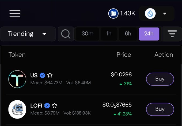Viewport: 182px width, 126px height.
Task: Expand the Trending dropdown
Action: pyautogui.click(x=28, y=34)
